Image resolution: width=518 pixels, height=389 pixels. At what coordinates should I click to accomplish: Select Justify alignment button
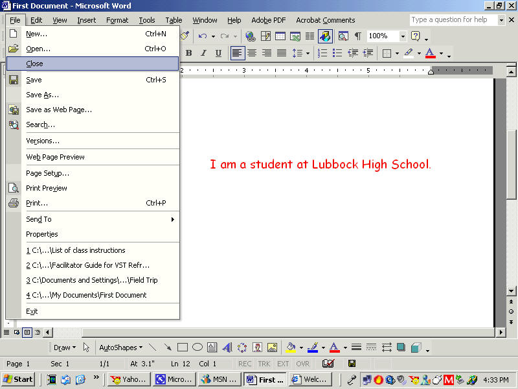pyautogui.click(x=282, y=53)
